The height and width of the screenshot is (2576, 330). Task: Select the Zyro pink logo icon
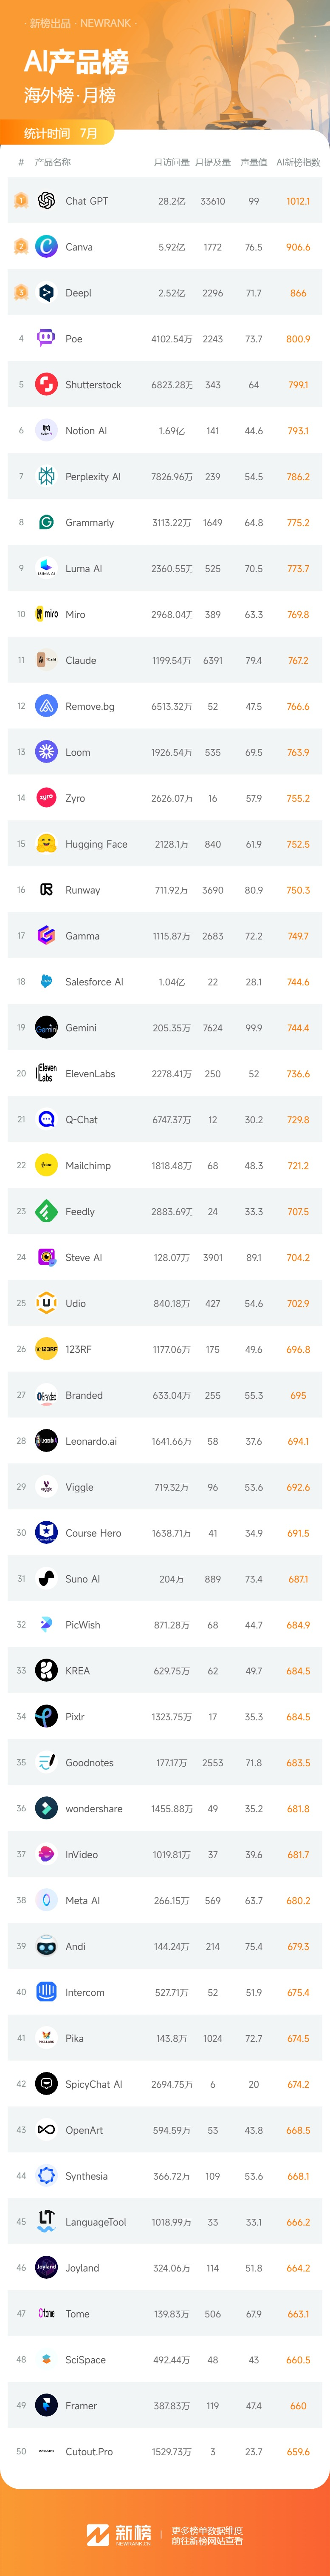[46, 798]
